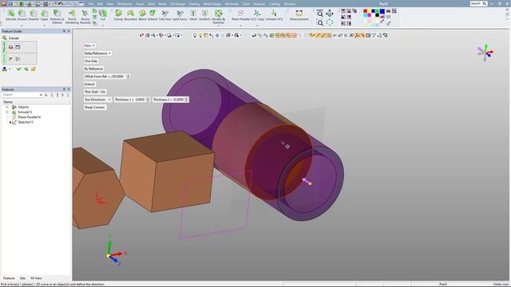Click the Thickness 1 value field

coord(132,99)
